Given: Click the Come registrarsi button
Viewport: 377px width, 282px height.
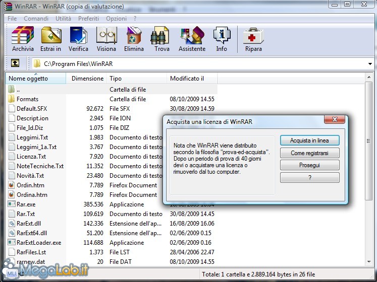Looking at the screenshot, I should [310, 153].
